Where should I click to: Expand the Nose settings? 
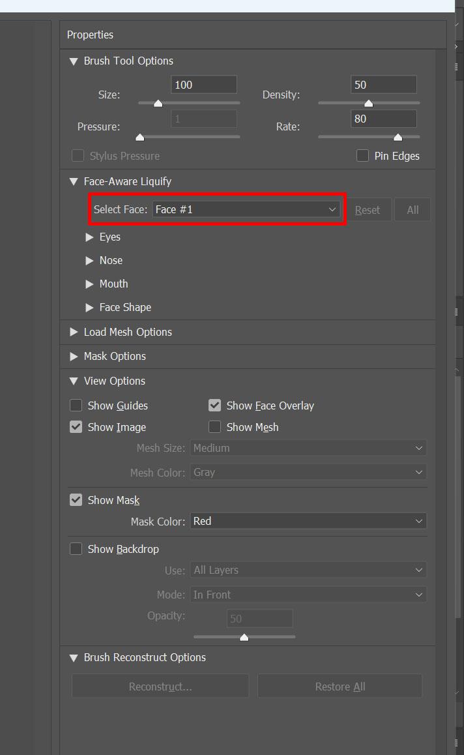tap(89, 261)
